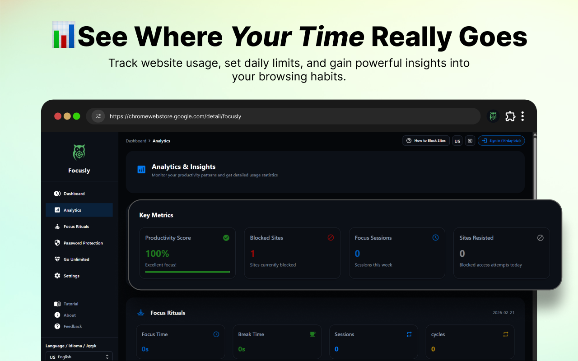Click the Analytics breadcrumb text
Screen dimensions: 578x361
click(x=161, y=141)
